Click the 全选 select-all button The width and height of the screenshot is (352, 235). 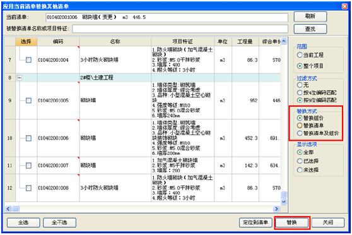pyautogui.click(x=23, y=222)
